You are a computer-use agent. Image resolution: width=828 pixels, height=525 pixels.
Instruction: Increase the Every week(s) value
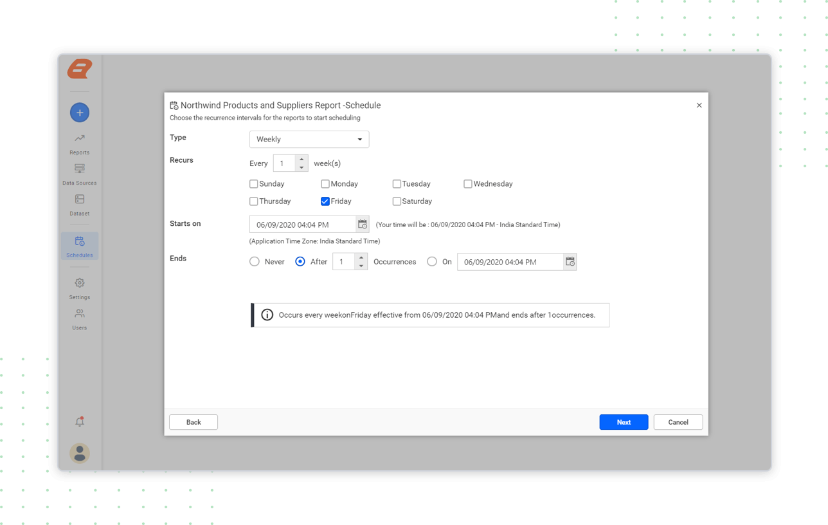pyautogui.click(x=301, y=159)
